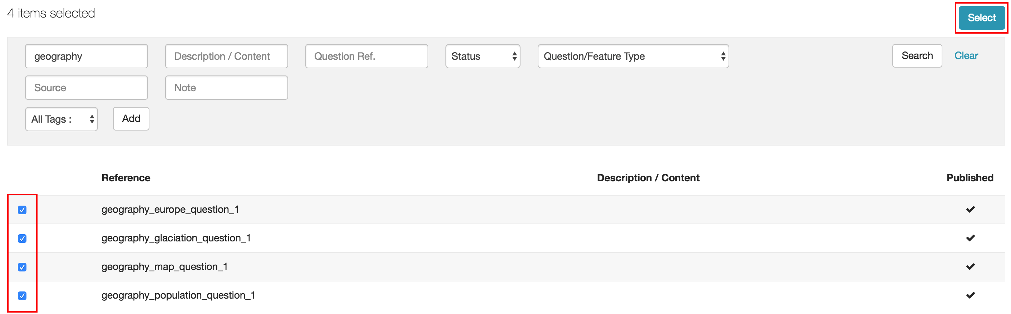Click published checkmark for geography_population_question_1
The height and width of the screenshot is (314, 1011).
pos(970,295)
